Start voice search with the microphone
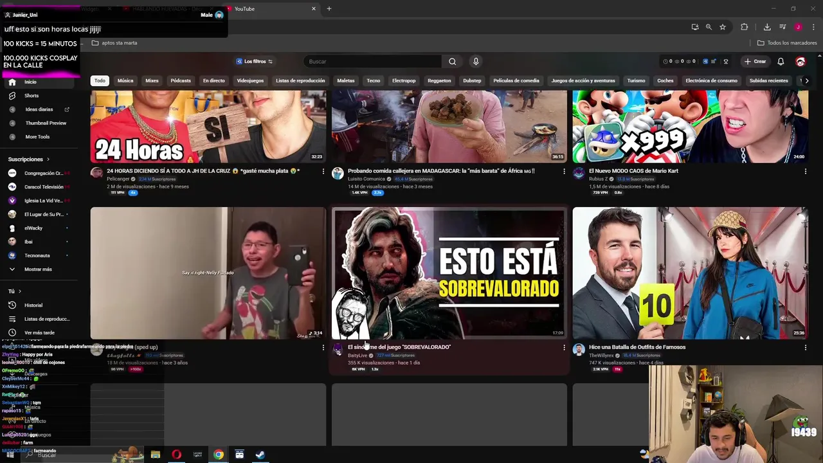Screen dimensions: 823x463 point(476,62)
